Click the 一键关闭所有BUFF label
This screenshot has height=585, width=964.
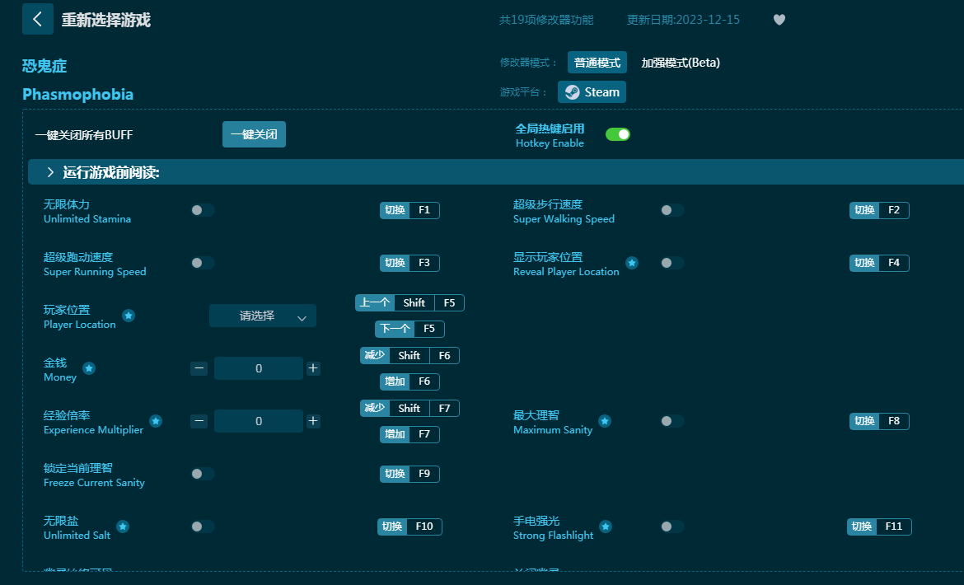tap(83, 135)
